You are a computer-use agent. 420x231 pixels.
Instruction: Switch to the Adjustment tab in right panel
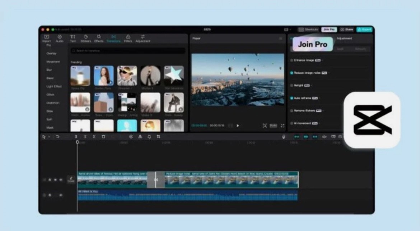[344, 39]
